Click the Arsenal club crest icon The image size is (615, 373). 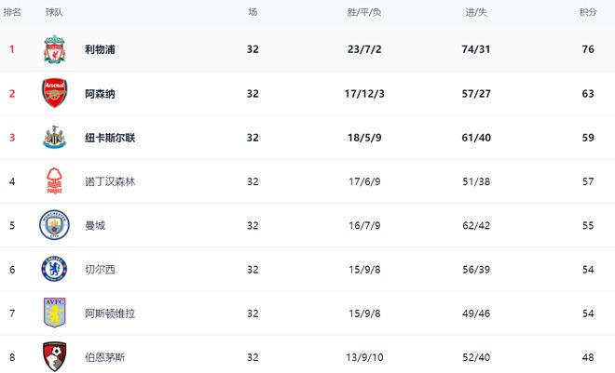click(x=55, y=94)
